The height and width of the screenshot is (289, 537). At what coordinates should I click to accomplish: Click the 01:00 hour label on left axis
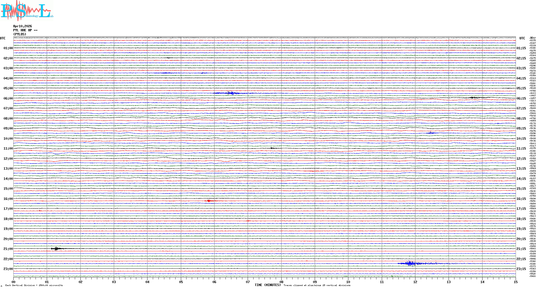coord(8,48)
